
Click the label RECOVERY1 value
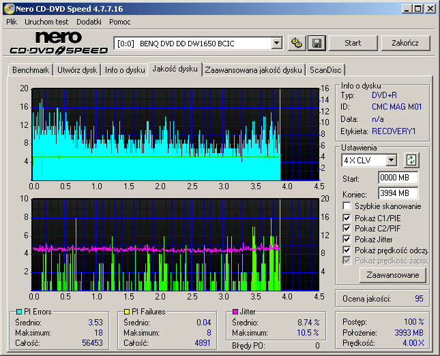[394, 131]
